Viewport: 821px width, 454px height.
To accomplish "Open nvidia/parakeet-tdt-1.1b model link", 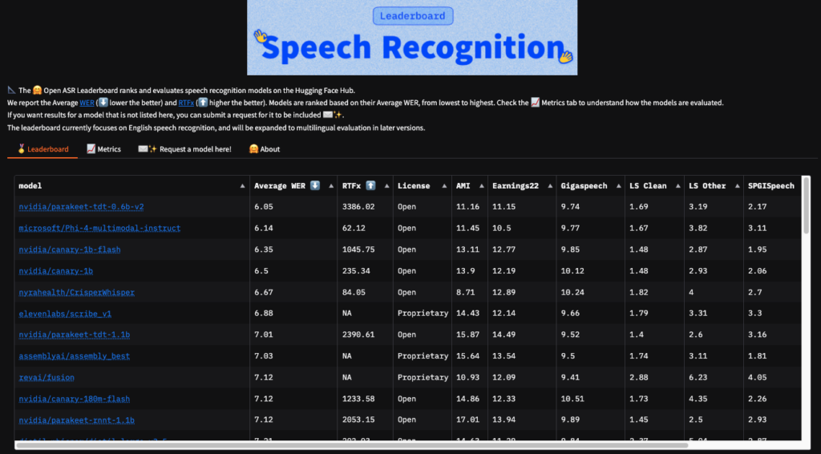I will click(x=75, y=334).
